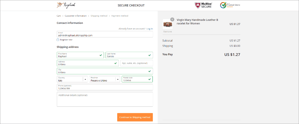Remove the bracelet from the order
The width and height of the screenshot is (299, 124).
tap(167, 31)
